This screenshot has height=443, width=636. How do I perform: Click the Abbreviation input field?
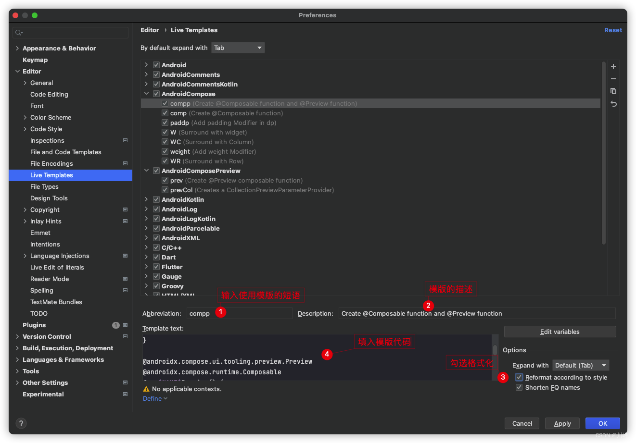click(x=239, y=313)
